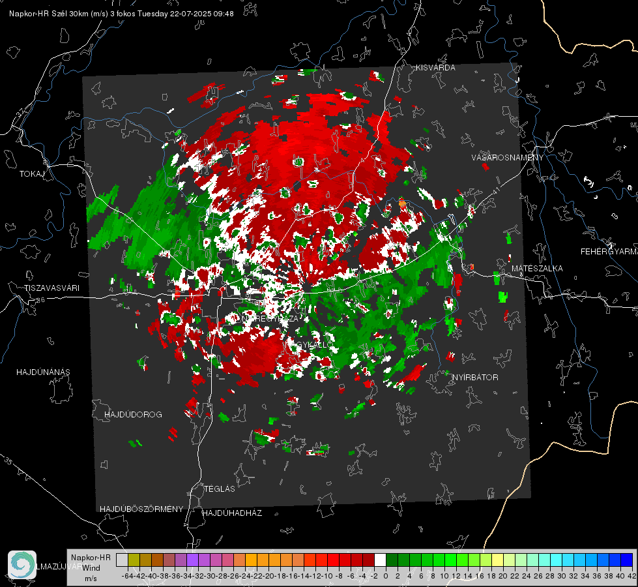Pick the gray swatch at legend start

(122, 560)
